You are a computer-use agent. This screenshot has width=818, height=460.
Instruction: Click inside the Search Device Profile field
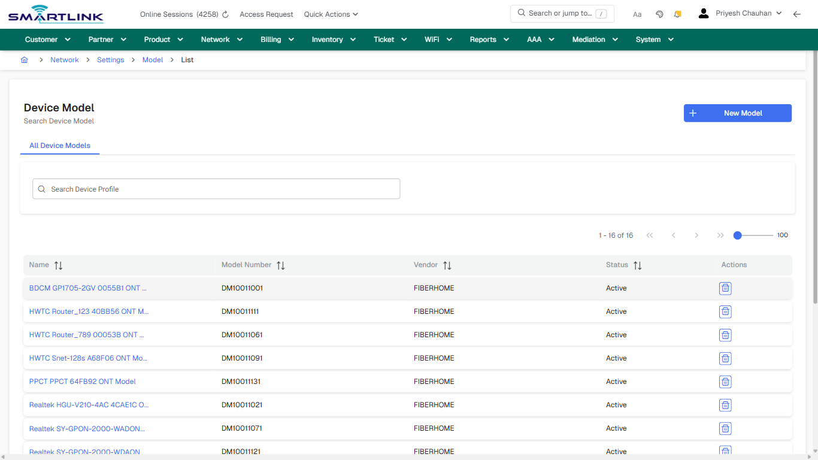coord(216,189)
